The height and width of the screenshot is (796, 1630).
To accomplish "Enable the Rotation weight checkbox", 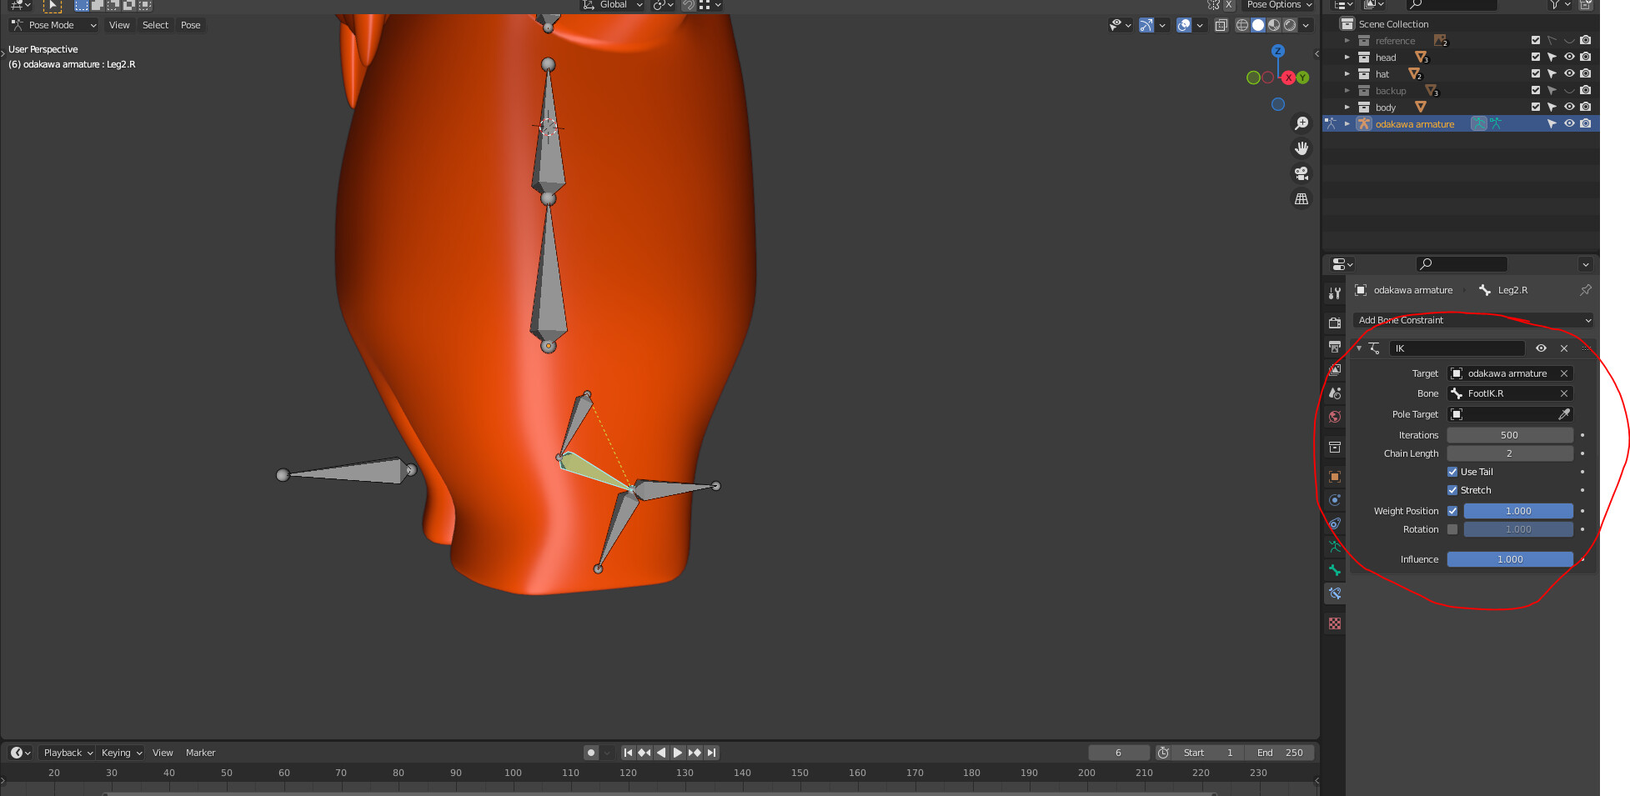I will point(1452,529).
